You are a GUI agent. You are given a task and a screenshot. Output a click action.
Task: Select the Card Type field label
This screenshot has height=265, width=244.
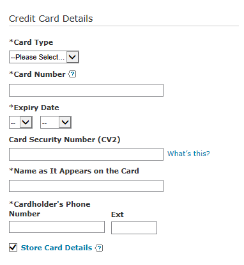pos(31,42)
